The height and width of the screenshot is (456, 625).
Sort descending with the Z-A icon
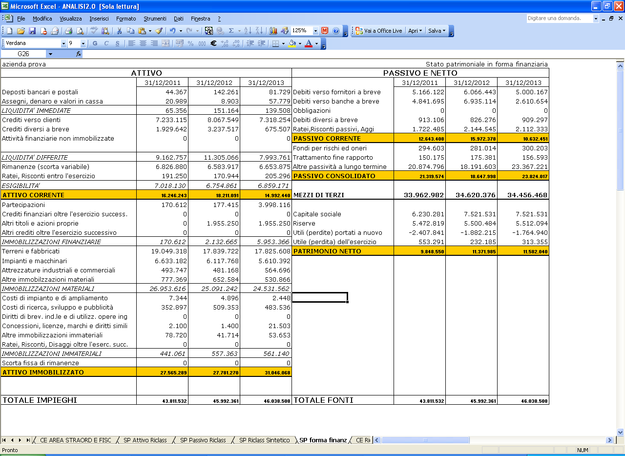(259, 31)
